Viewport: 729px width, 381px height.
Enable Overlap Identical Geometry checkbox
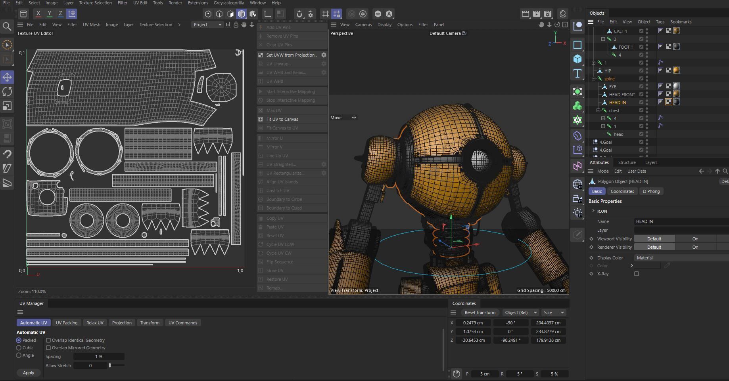pyautogui.click(x=48, y=340)
